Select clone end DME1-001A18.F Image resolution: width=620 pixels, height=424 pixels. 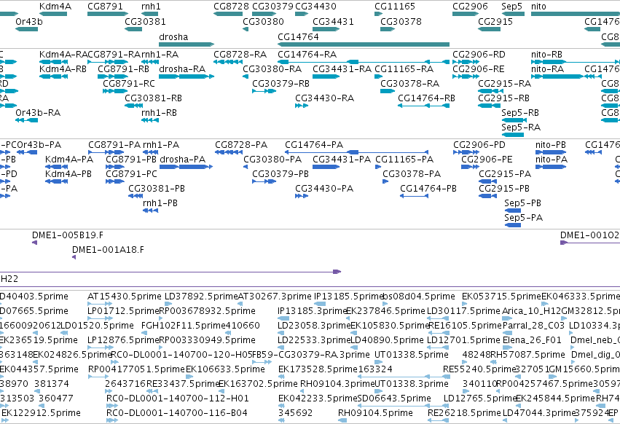[74, 257]
